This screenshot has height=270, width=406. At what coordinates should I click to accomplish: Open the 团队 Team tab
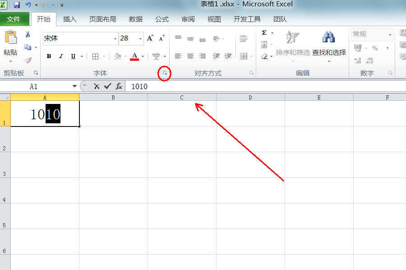coord(280,19)
